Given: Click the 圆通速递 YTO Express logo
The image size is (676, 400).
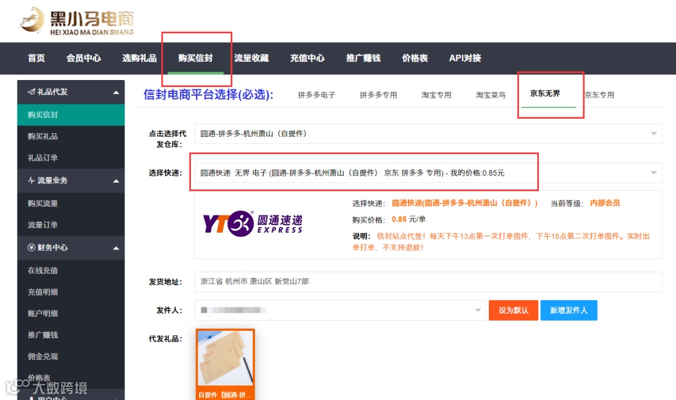Looking at the screenshot, I should pos(252,224).
